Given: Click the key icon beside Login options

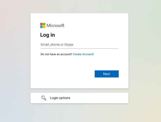Looking at the screenshot, I should tap(44, 98).
